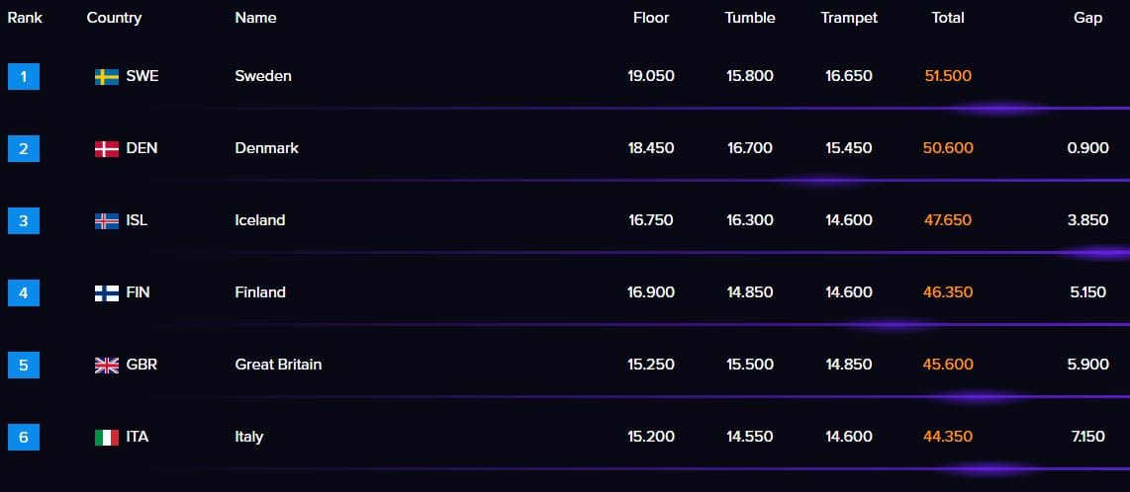Viewport: 1130px width, 492px height.
Task: Open the Denmark team name
Action: [266, 148]
